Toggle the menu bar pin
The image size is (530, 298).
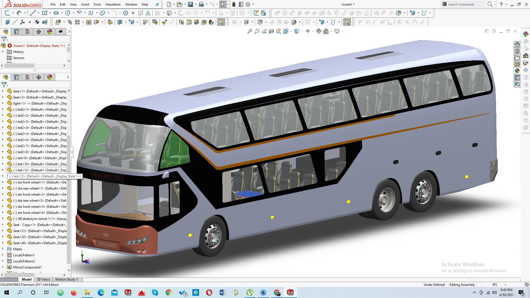[157, 4]
